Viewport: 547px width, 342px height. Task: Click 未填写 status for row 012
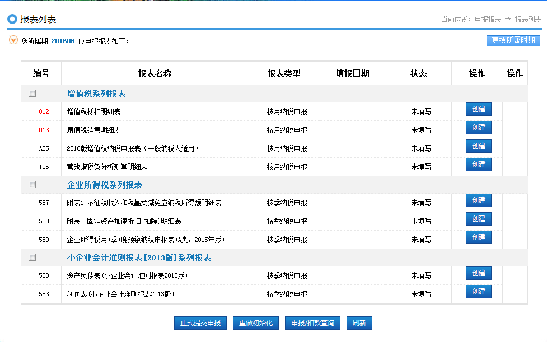pos(422,111)
